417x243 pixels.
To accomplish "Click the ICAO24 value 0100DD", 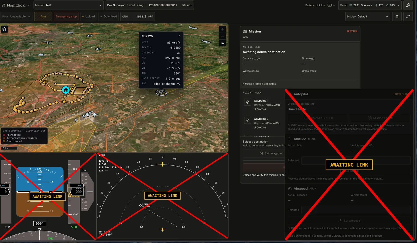I will pos(175,48).
